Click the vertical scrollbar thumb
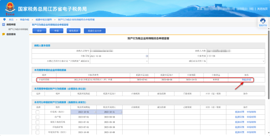This screenshot has width=270, height=136. point(268,65)
